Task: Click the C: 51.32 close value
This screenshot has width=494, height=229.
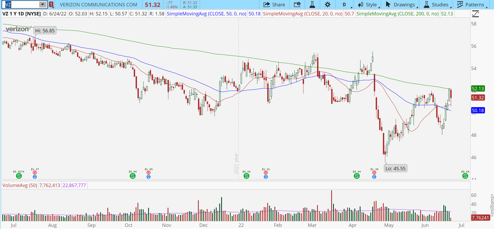Action: 138,14
